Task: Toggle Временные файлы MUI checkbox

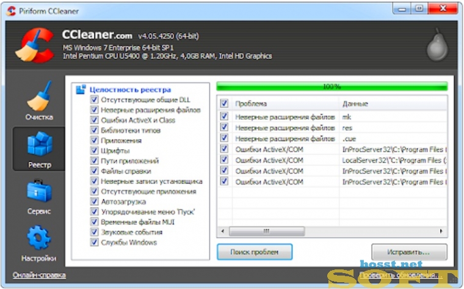Action: [94, 222]
